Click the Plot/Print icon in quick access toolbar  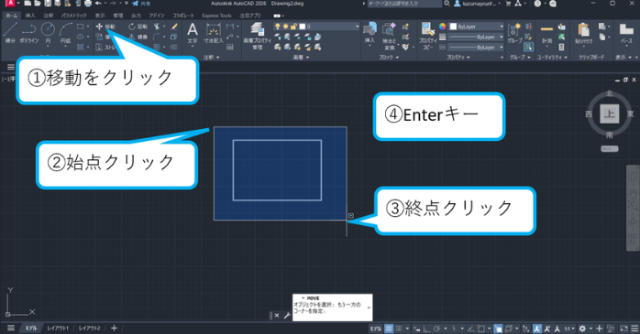(x=88, y=4)
